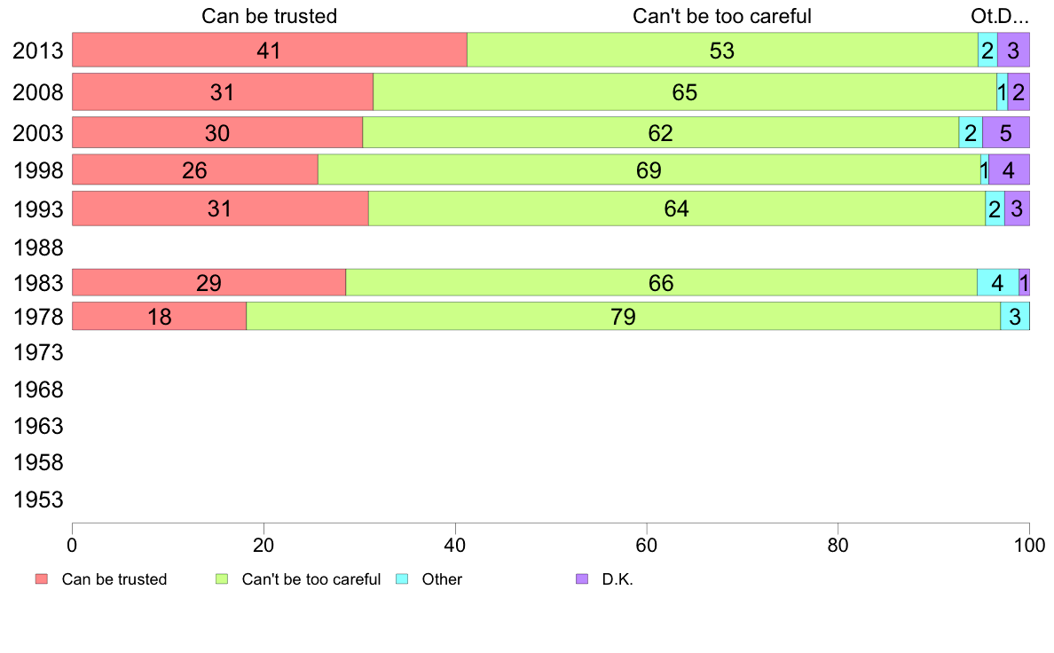
Task: Click the 'Can be trusted' column header
Action: (270, 16)
